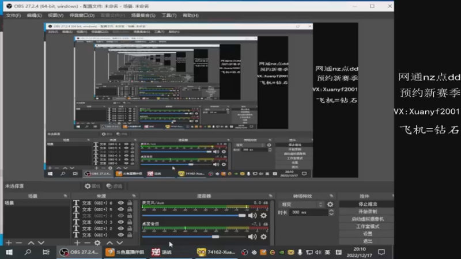Open the taskbar search icon

pos(28,252)
